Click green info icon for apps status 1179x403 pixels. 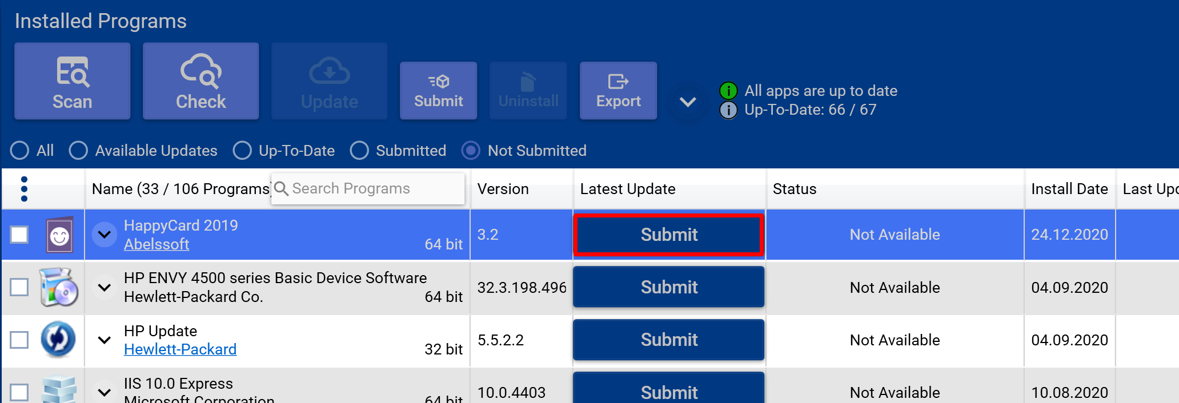pos(728,91)
